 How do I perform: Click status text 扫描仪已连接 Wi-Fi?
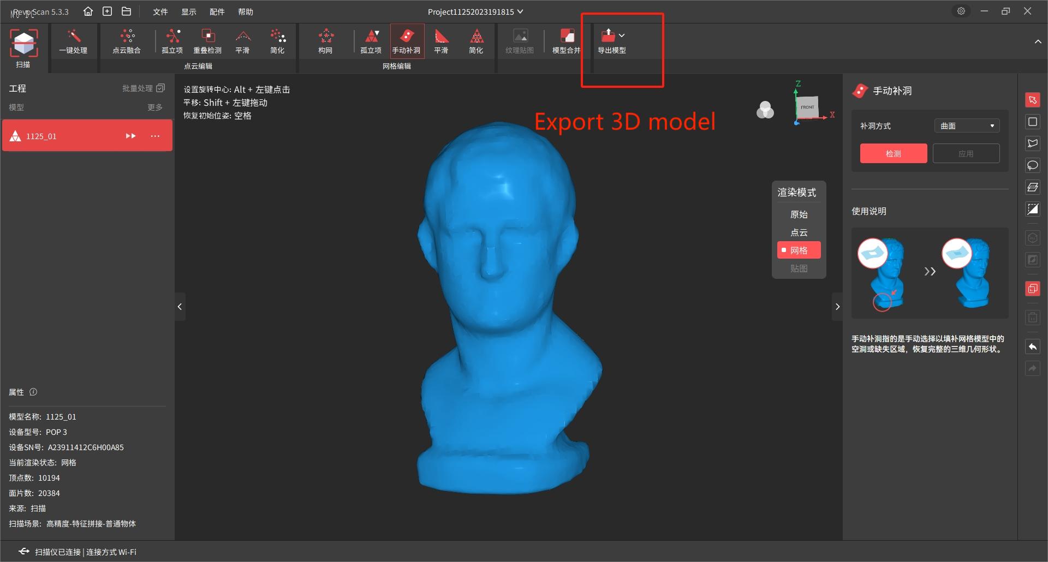[86, 552]
